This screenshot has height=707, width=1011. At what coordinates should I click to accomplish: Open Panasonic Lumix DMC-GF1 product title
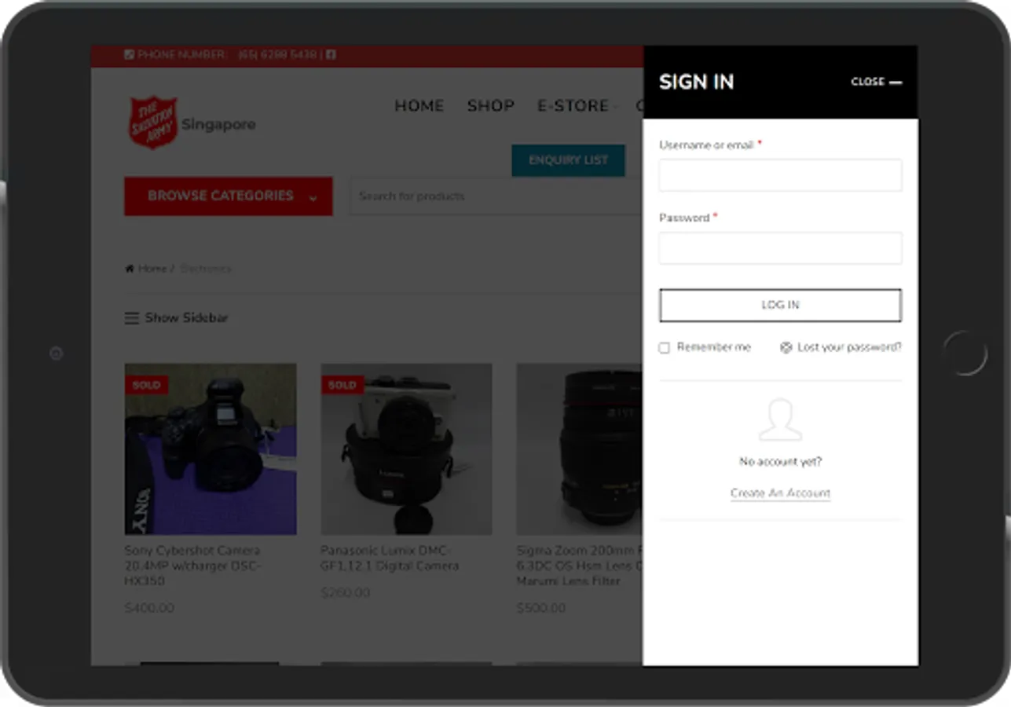point(390,559)
